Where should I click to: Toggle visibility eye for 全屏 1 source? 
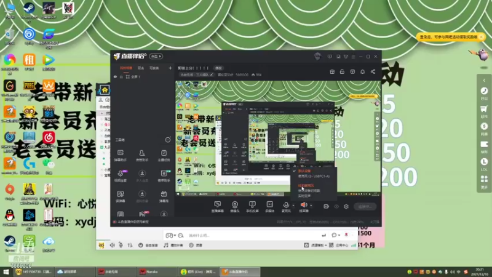[115, 76]
